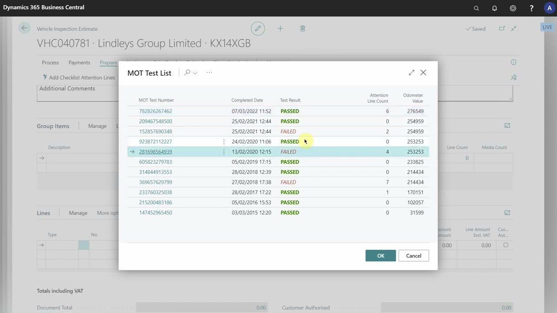This screenshot has width=557, height=313.
Task: Open more options ellipsis in MOT Test List header
Action: click(209, 73)
